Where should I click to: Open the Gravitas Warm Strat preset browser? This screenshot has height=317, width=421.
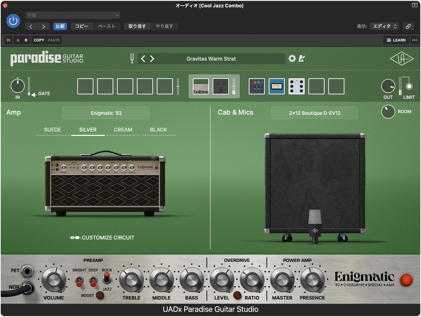click(211, 59)
